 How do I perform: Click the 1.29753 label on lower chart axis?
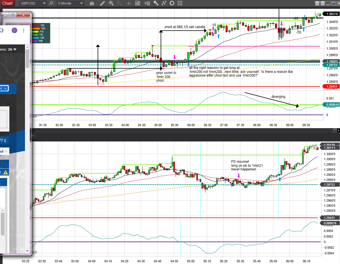[330, 185]
